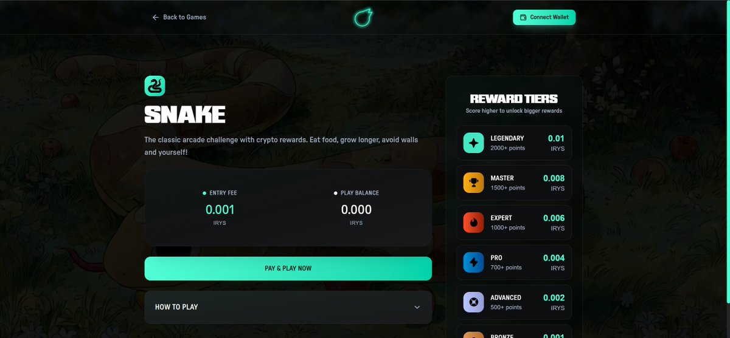
Task: Click the wallet icon in Connect Wallet
Action: pos(523,17)
